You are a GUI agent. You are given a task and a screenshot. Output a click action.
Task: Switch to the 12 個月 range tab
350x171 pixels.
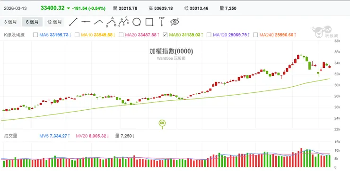(x=54, y=22)
